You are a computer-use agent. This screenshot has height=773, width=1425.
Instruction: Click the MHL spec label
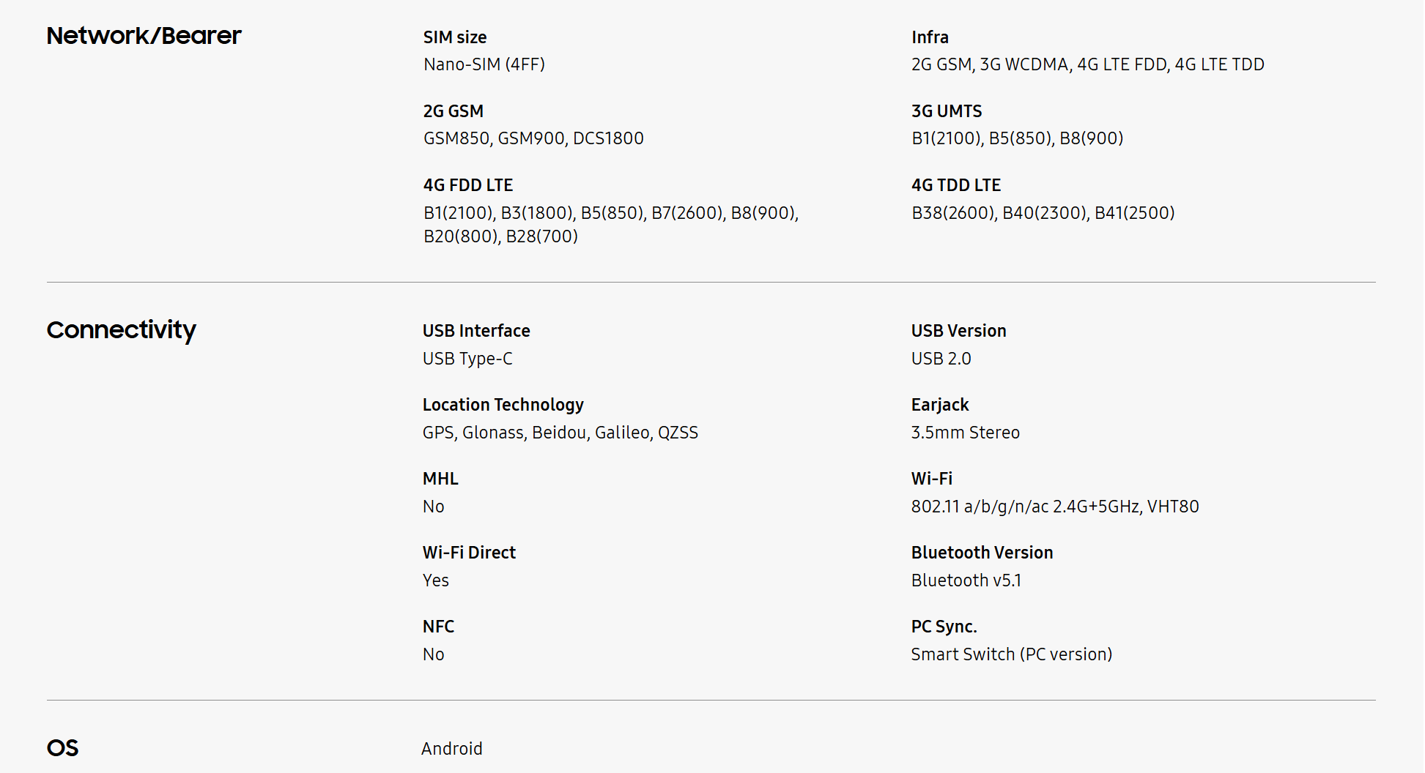pyautogui.click(x=440, y=479)
